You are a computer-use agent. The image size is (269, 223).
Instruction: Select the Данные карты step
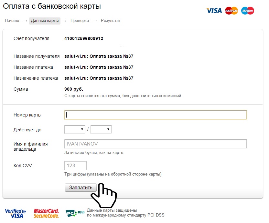(45, 21)
